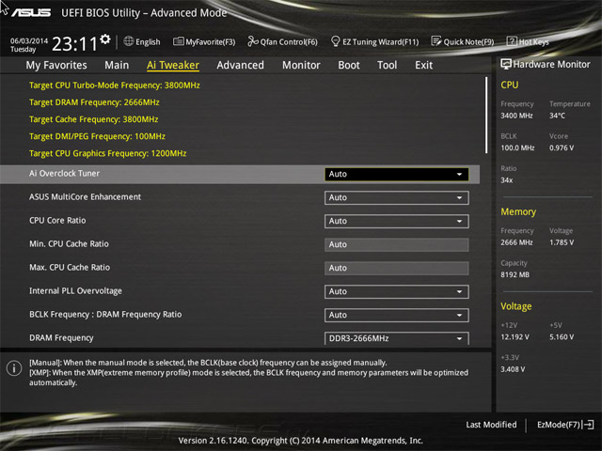Click BCLK value 100.0 MHz
602x451 pixels.
(x=517, y=148)
